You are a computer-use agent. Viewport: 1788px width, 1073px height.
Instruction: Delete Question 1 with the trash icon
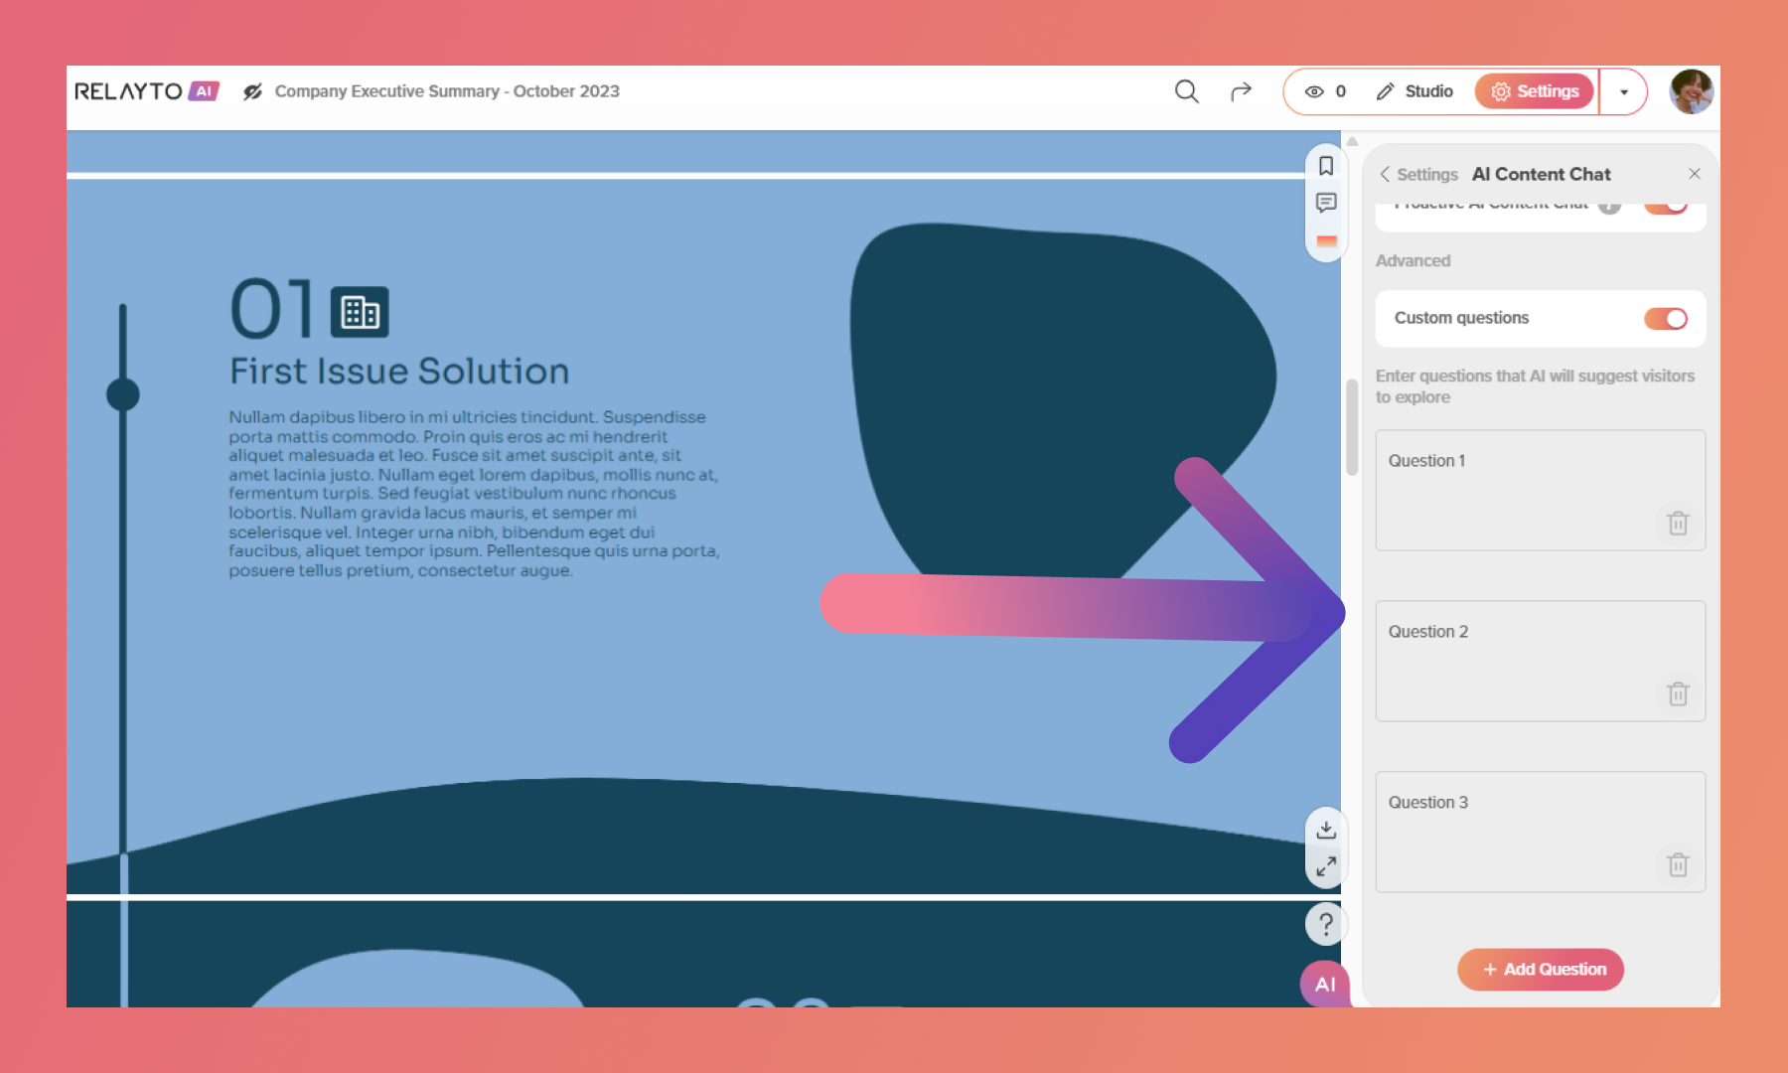(x=1678, y=524)
